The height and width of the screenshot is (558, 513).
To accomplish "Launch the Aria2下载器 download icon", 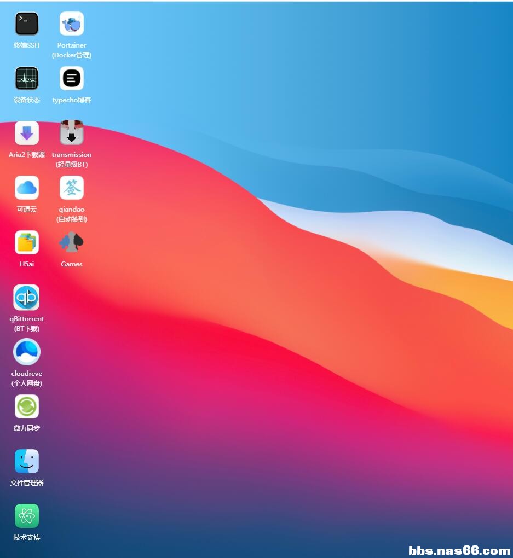I will 27,133.
